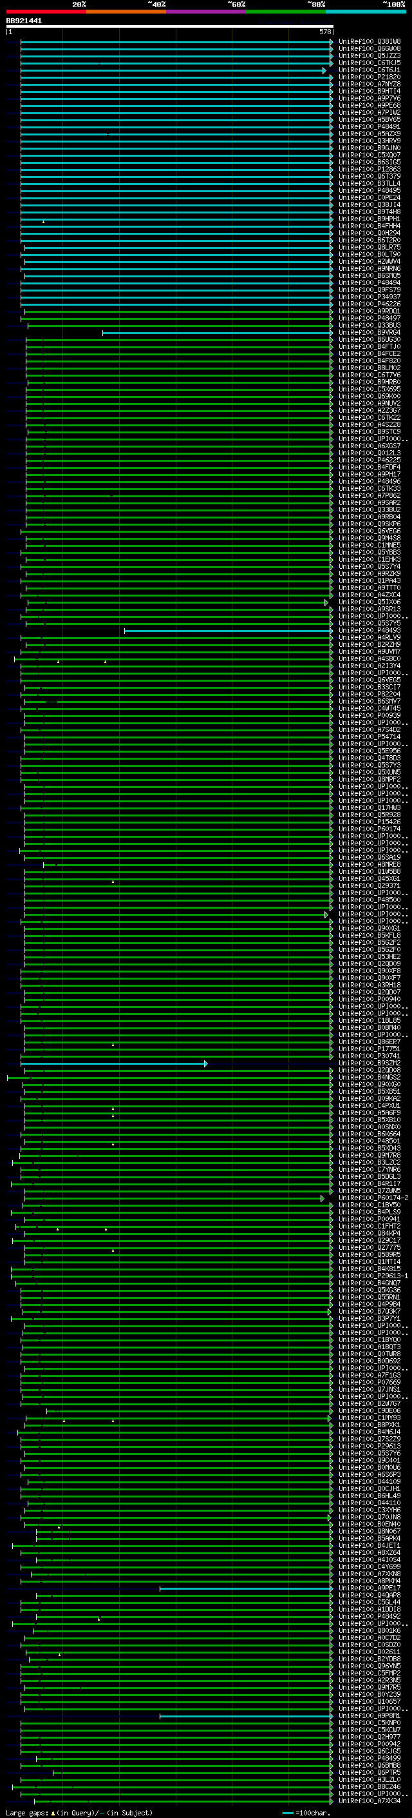Click the hit label UniRef100_P48495
Screen dimensions: 412x1818
pyautogui.click(x=370, y=190)
